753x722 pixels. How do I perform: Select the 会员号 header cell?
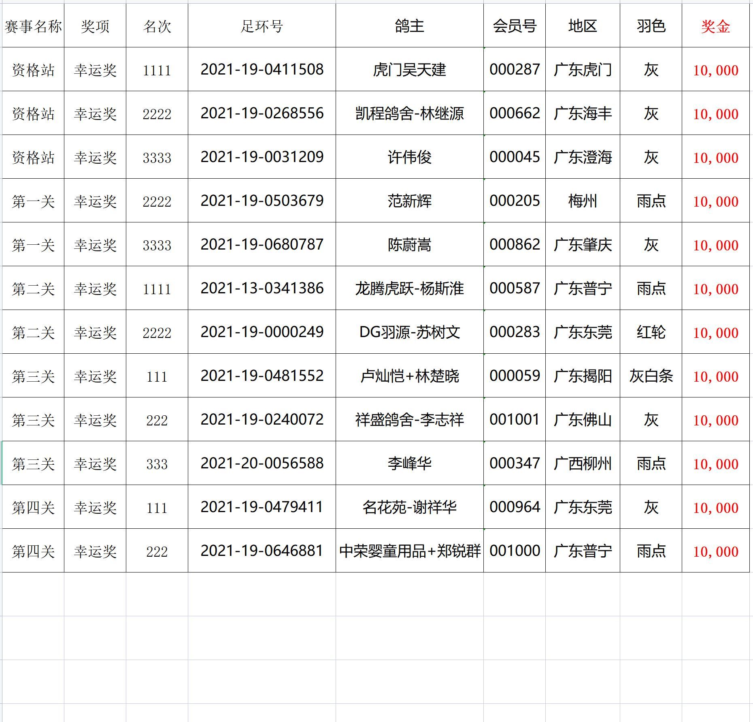pyautogui.click(x=515, y=26)
